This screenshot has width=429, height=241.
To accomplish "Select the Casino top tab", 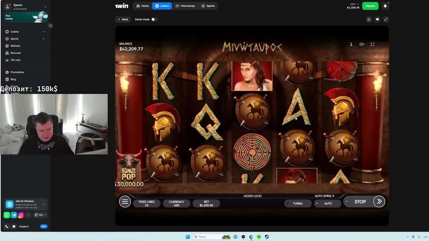I will 162,6.
